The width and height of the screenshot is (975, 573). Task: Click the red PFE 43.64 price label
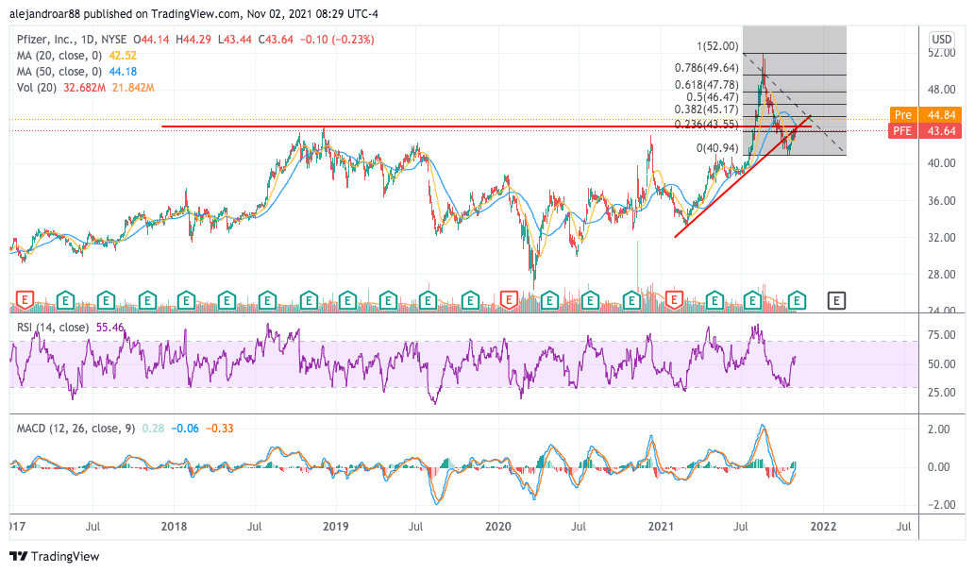point(926,130)
